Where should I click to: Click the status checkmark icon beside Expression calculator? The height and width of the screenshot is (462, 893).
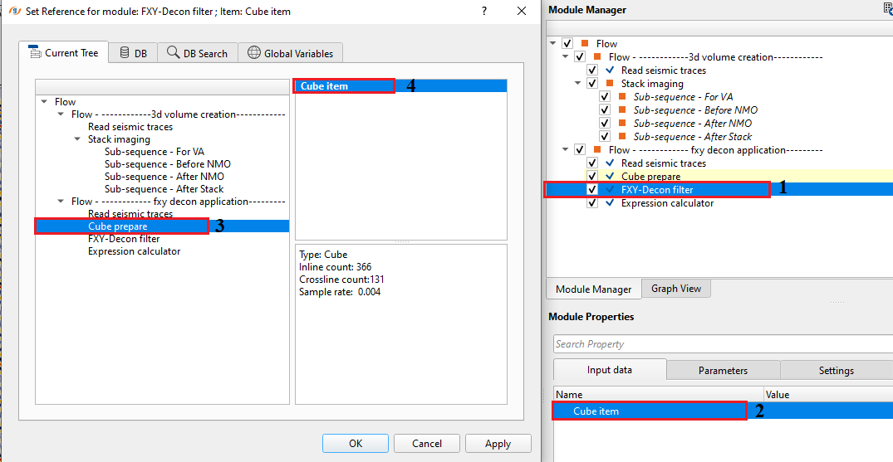pos(611,203)
